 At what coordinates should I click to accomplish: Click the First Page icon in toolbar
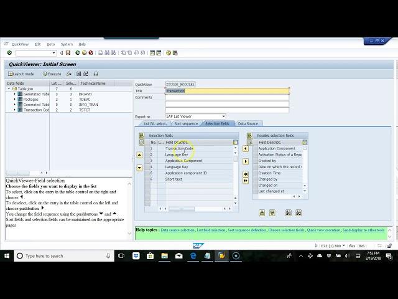pyautogui.click(x=123, y=53)
